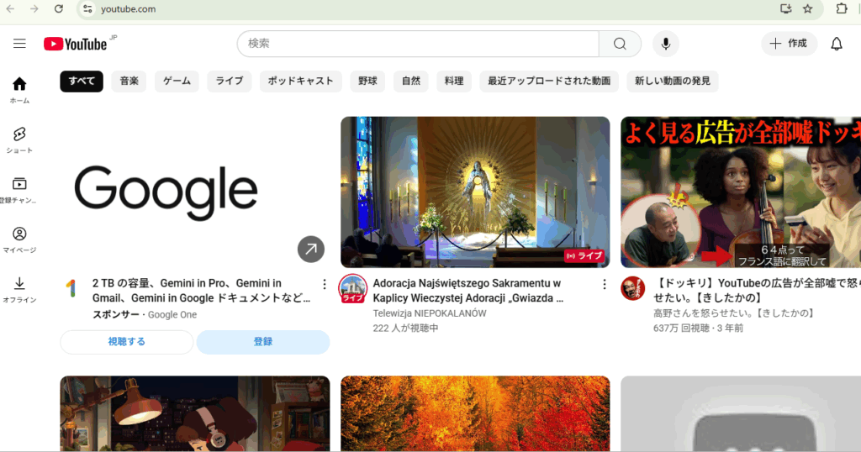Open Subscriptions in the sidebar

19,189
